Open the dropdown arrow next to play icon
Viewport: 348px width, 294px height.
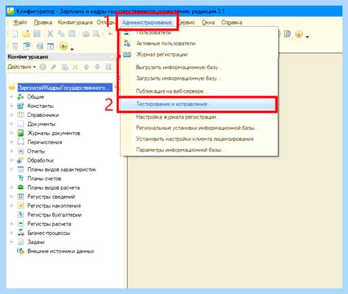coord(72,49)
